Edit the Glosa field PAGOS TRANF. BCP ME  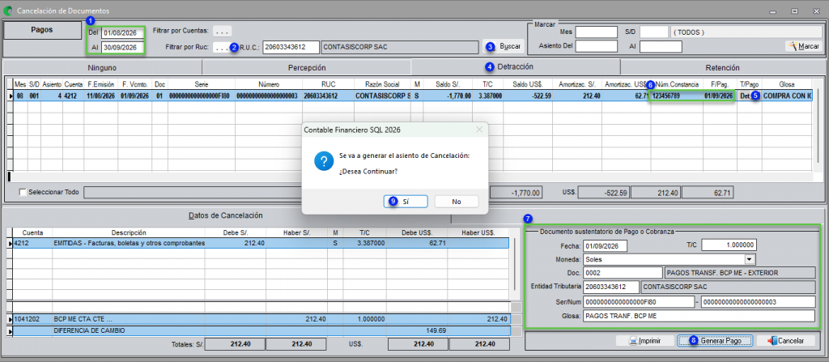click(x=699, y=316)
